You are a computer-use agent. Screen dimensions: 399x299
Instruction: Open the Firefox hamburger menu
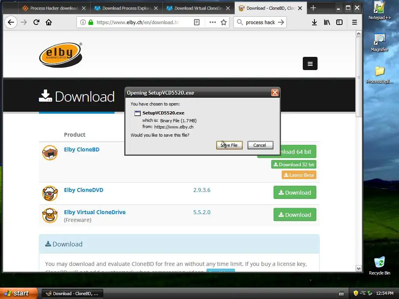355,22
